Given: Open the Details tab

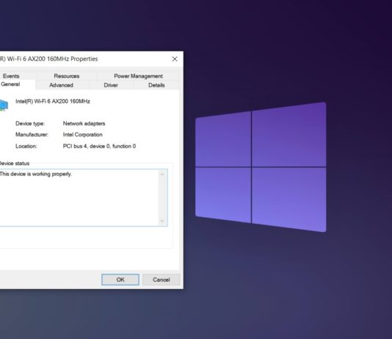Looking at the screenshot, I should (x=156, y=85).
